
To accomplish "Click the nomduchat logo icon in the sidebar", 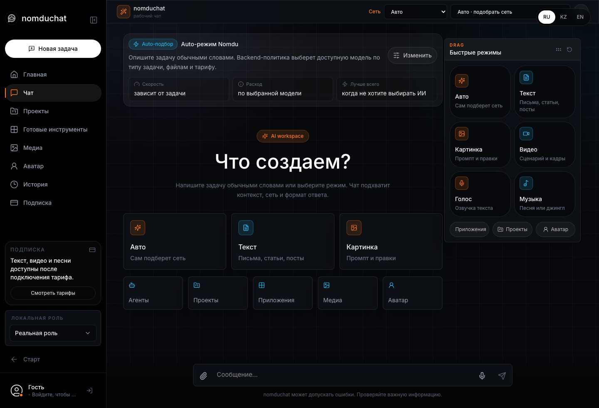I will [12, 18].
